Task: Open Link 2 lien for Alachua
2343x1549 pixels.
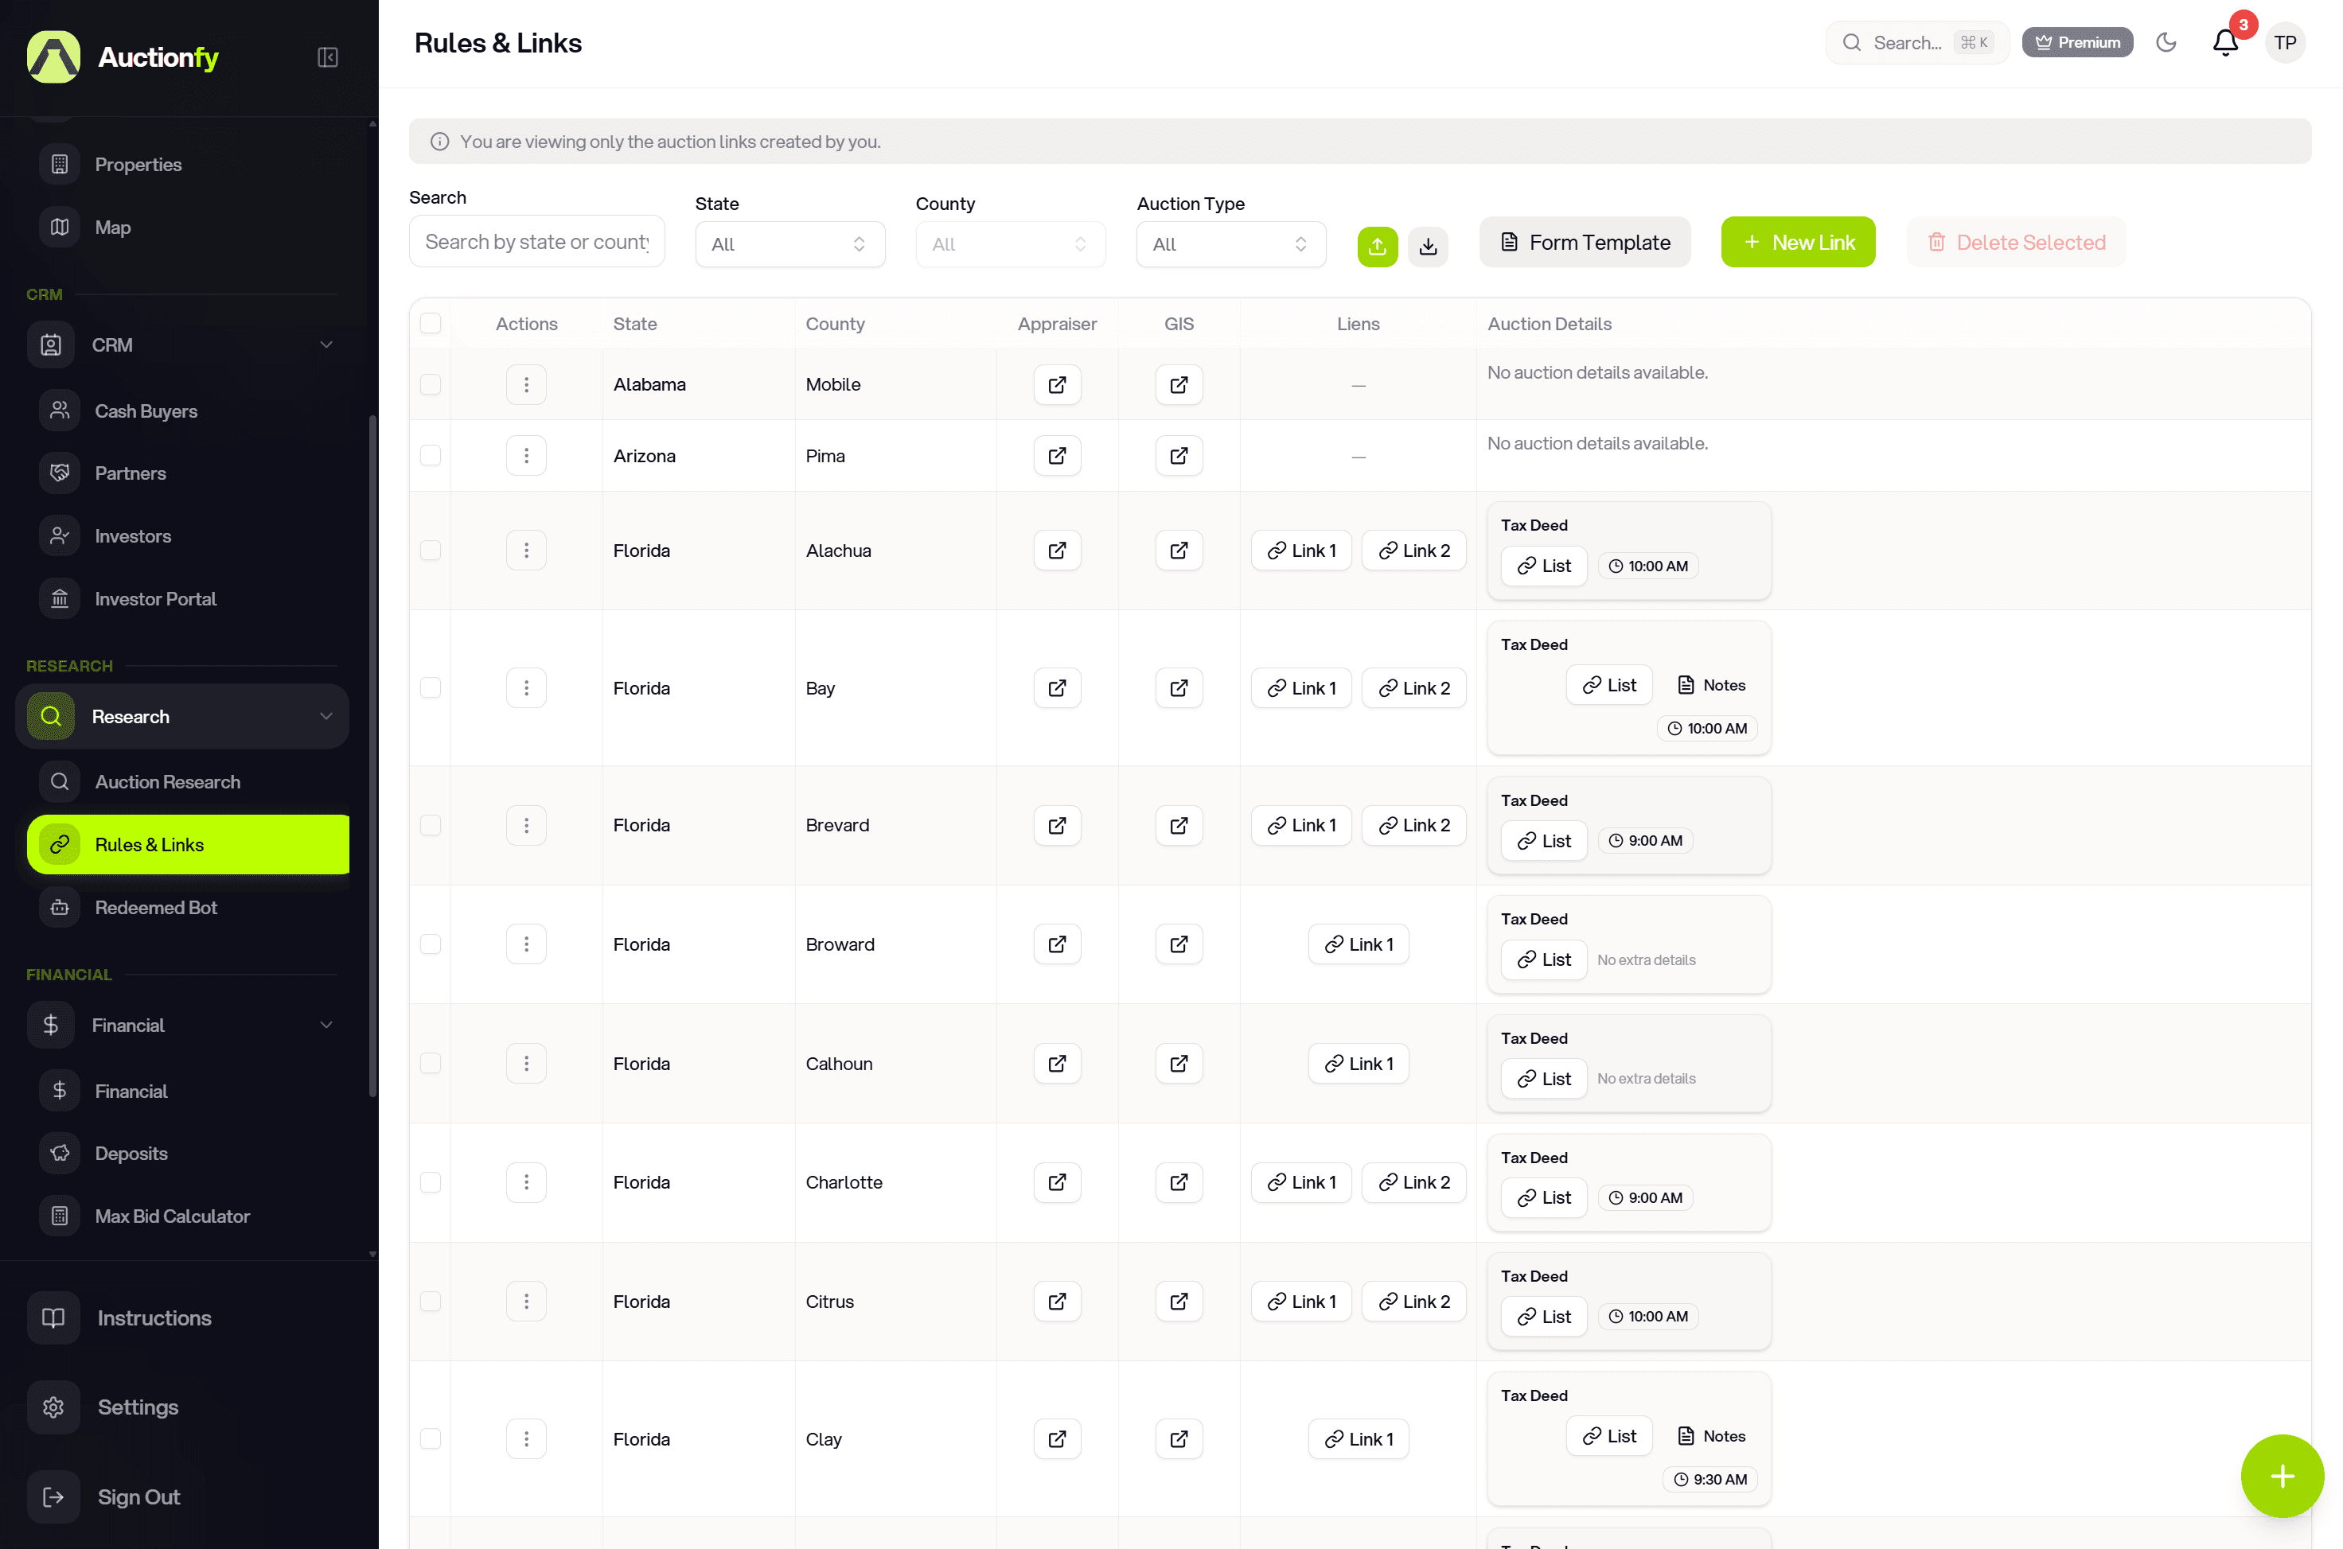Action: tap(1413, 551)
